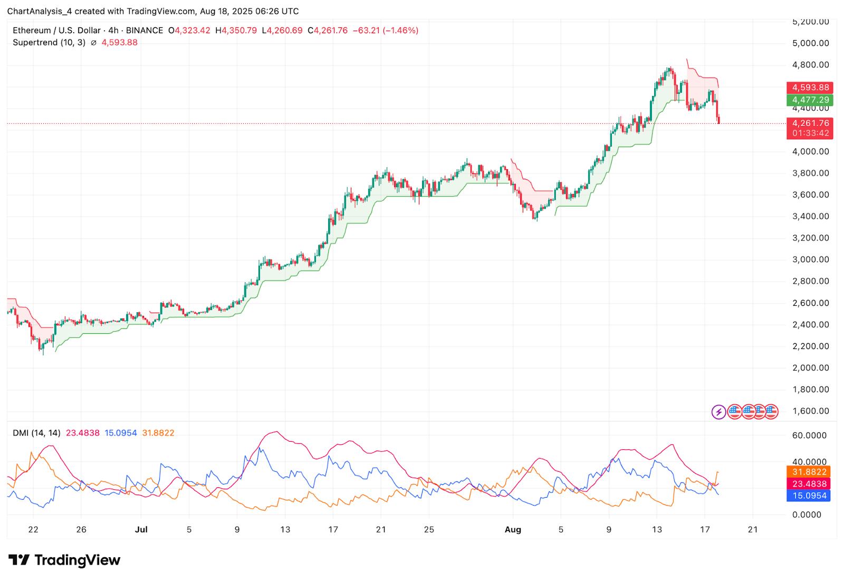This screenshot has height=581, width=844.
Task: Click the blue 15.0954 DMI axis label
Action: [x=809, y=496]
